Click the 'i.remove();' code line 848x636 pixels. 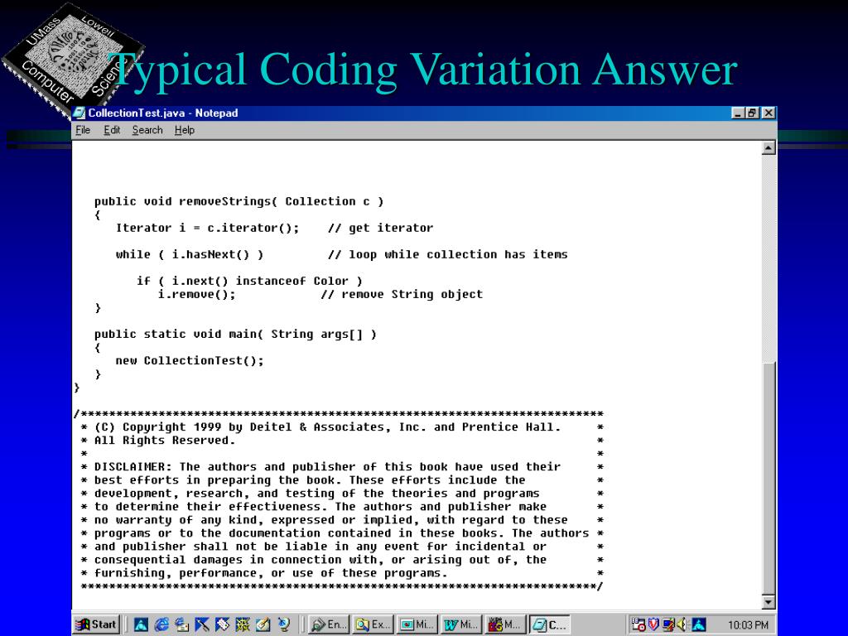click(x=197, y=295)
